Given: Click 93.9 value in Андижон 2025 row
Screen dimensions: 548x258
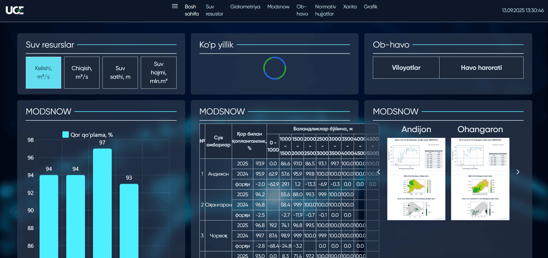Looking at the screenshot, I should [260, 164].
